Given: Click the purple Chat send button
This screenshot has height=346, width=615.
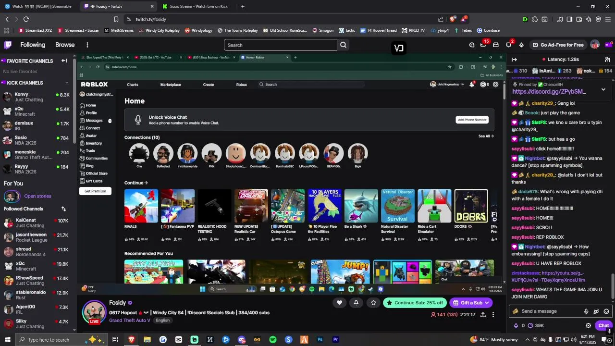Looking at the screenshot, I should point(603,325).
